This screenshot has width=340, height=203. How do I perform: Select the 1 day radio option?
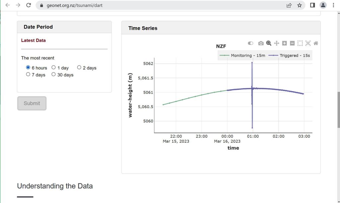click(x=53, y=68)
